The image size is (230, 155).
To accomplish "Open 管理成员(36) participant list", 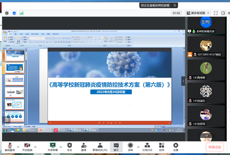I will pos(100,147).
